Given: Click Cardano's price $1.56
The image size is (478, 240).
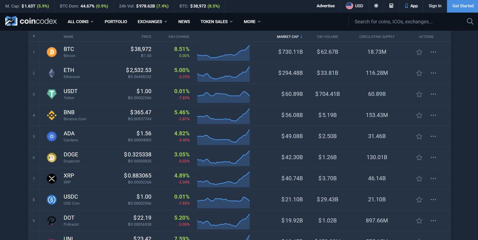Looking at the screenshot, I should coord(144,134).
